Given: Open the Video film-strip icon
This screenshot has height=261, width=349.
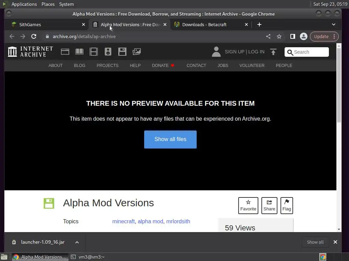Looking at the screenshot, I should tap(93, 52).
